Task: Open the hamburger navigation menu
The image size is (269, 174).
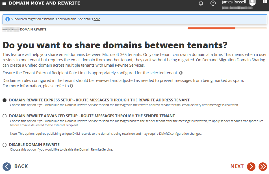Action: [4, 3]
